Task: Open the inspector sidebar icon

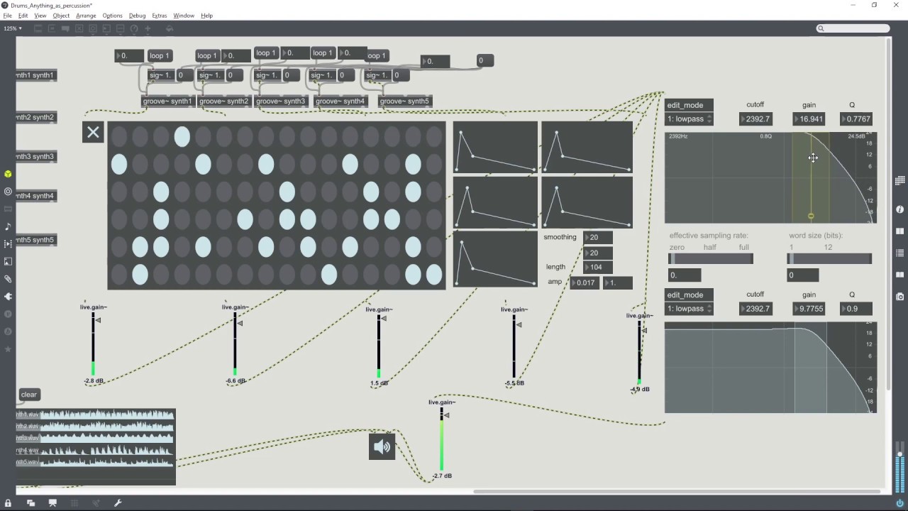Action: coord(899,209)
